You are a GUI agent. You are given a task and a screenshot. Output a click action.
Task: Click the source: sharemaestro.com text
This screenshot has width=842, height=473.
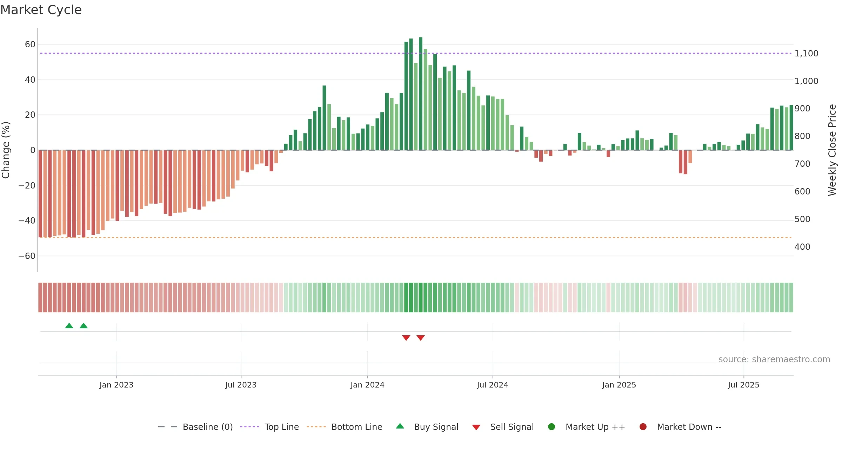774,359
